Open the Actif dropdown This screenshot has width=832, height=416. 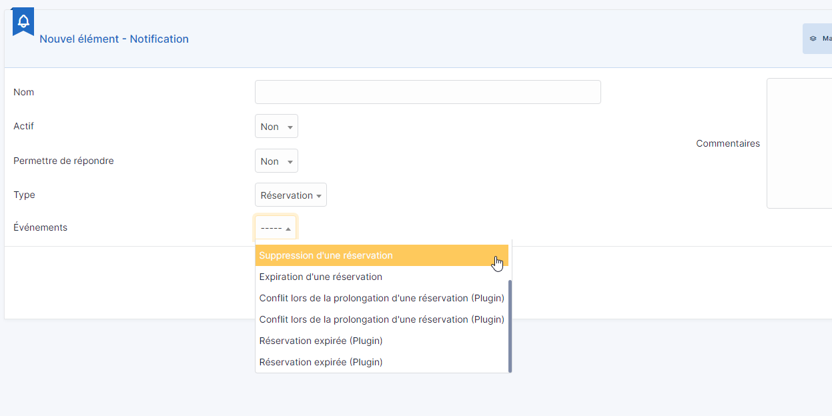point(276,127)
